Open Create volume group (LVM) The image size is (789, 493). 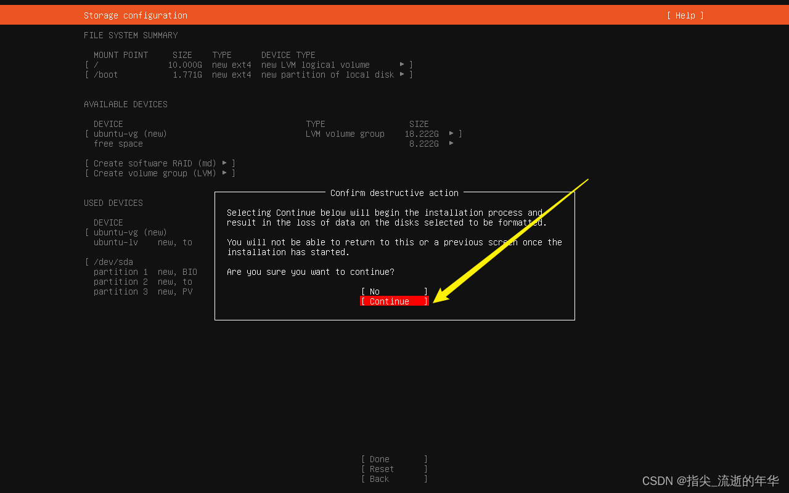(160, 173)
